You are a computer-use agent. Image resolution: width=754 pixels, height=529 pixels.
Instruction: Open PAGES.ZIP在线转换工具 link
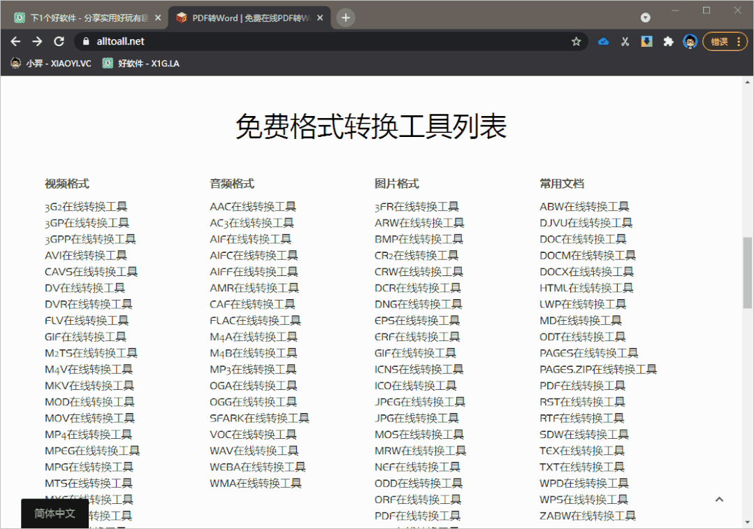pos(598,369)
